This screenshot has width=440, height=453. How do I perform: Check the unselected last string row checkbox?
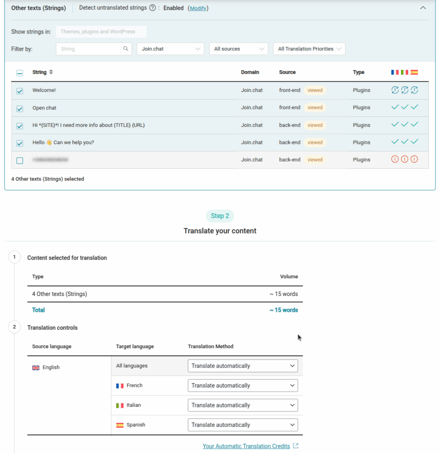(19, 161)
